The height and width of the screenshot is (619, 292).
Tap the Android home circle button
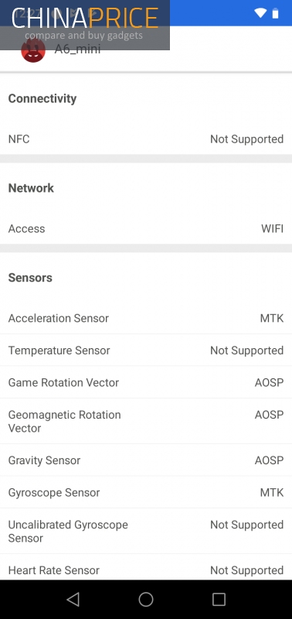click(x=146, y=599)
